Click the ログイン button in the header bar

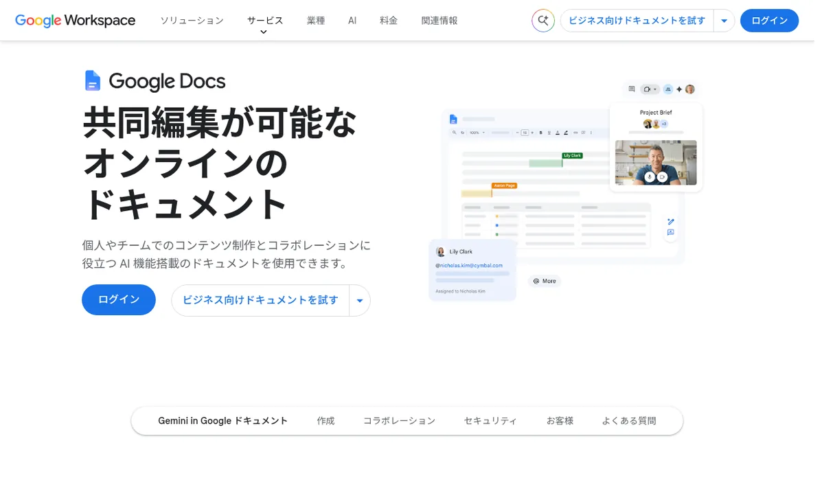point(769,21)
